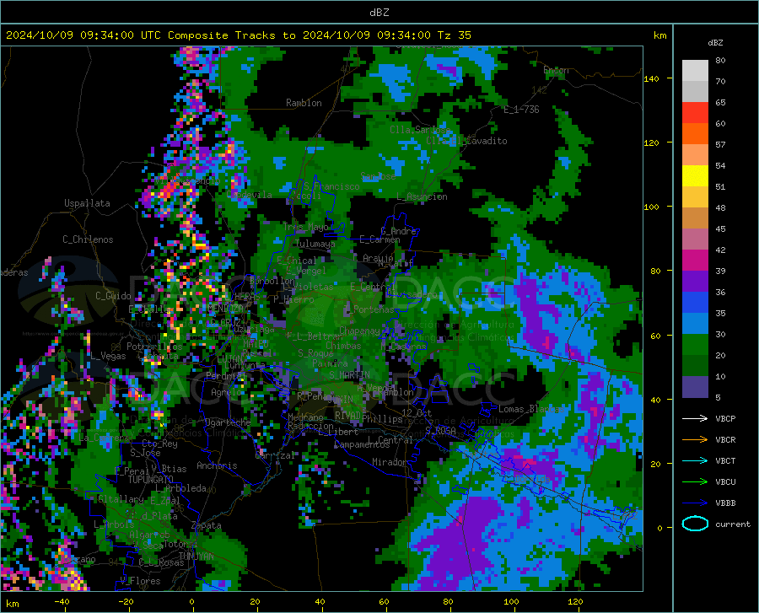Click the 'Tz 35' label in the header
The image size is (759, 613).
coord(454,35)
